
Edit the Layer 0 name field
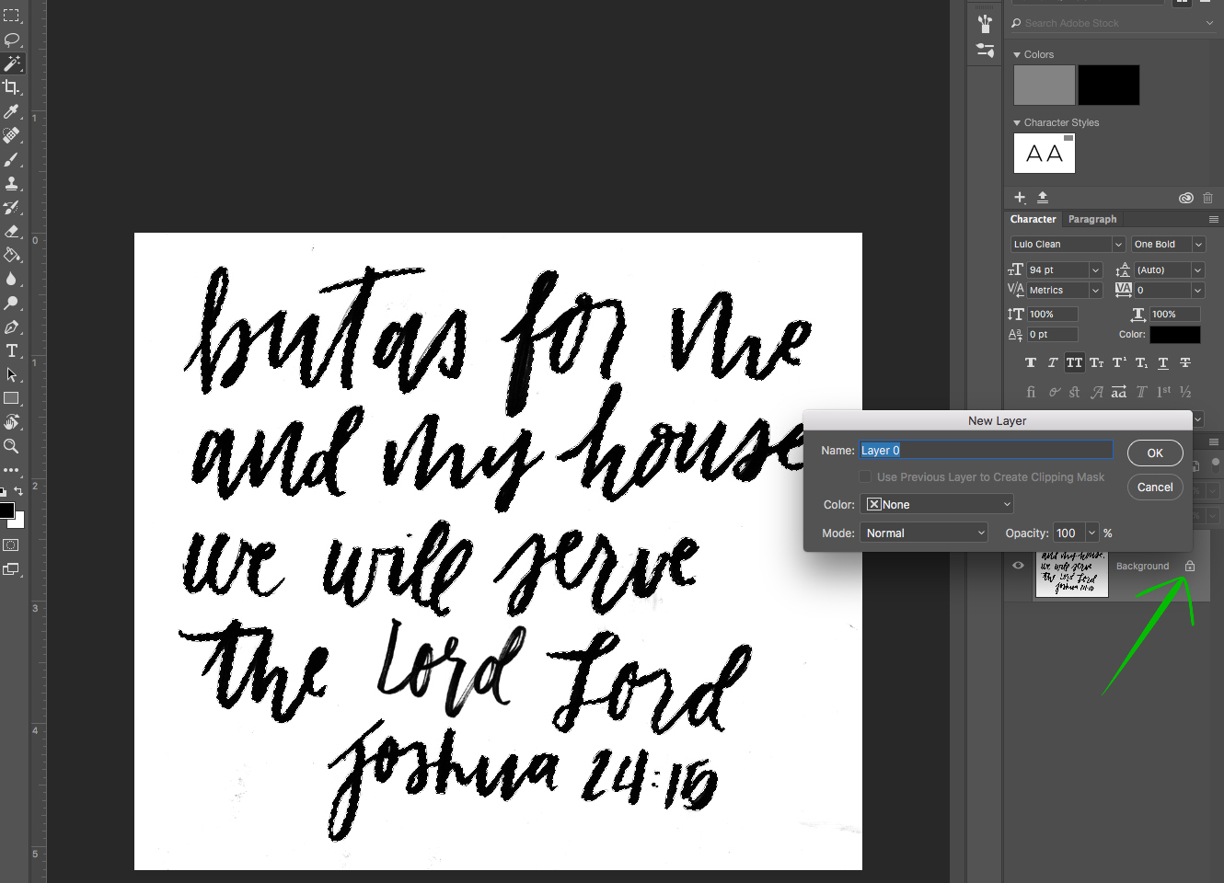tap(985, 450)
